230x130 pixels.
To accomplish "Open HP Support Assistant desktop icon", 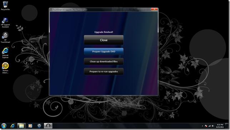I will 5,23.
